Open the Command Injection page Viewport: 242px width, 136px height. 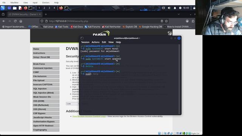pos(46,68)
